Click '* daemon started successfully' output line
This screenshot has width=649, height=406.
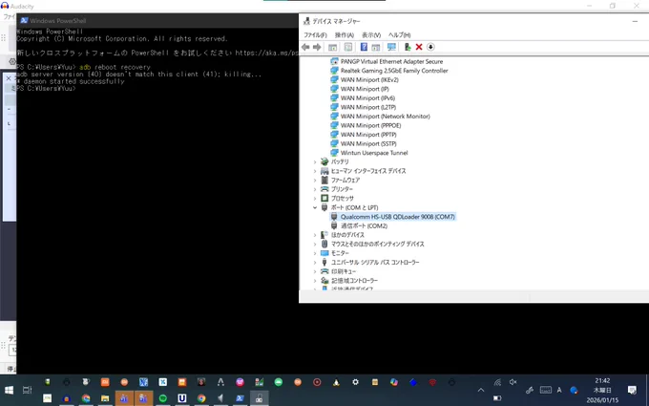point(71,81)
